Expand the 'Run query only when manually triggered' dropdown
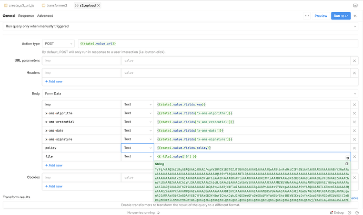This screenshot has height=215, width=363. (180, 26)
